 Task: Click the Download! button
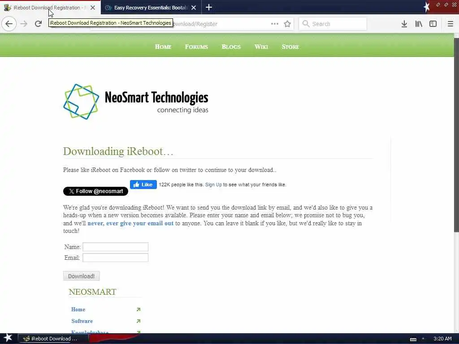(x=82, y=276)
